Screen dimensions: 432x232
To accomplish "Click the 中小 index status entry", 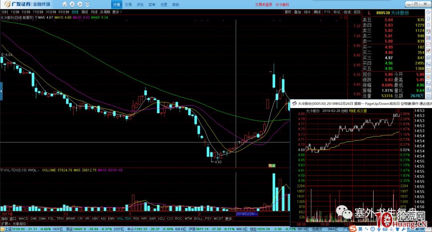I will click(157, 229).
